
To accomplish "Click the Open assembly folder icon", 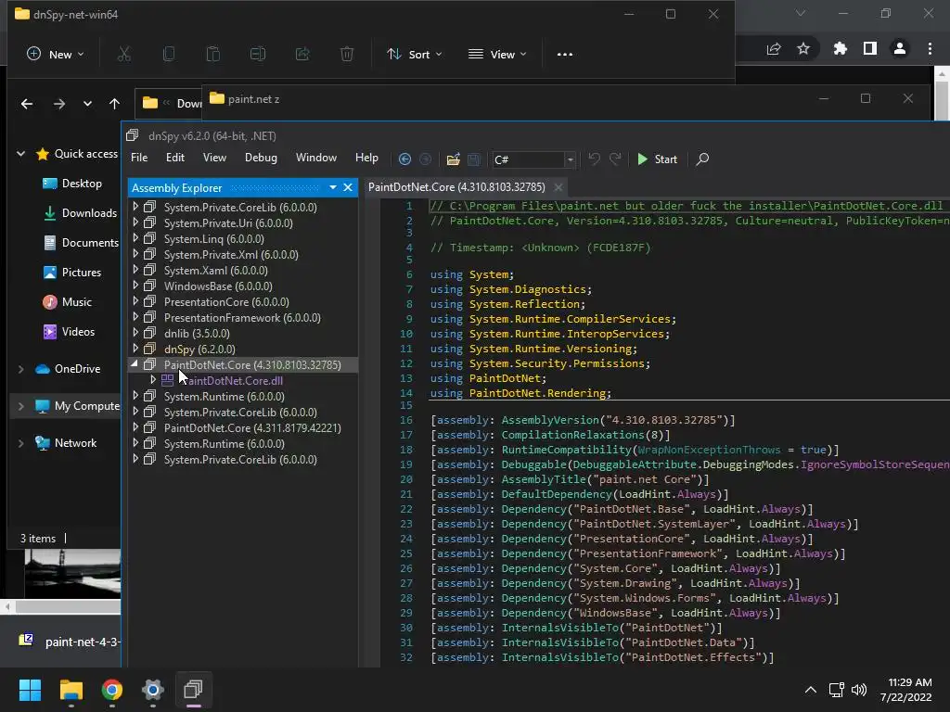I will pyautogui.click(x=453, y=159).
